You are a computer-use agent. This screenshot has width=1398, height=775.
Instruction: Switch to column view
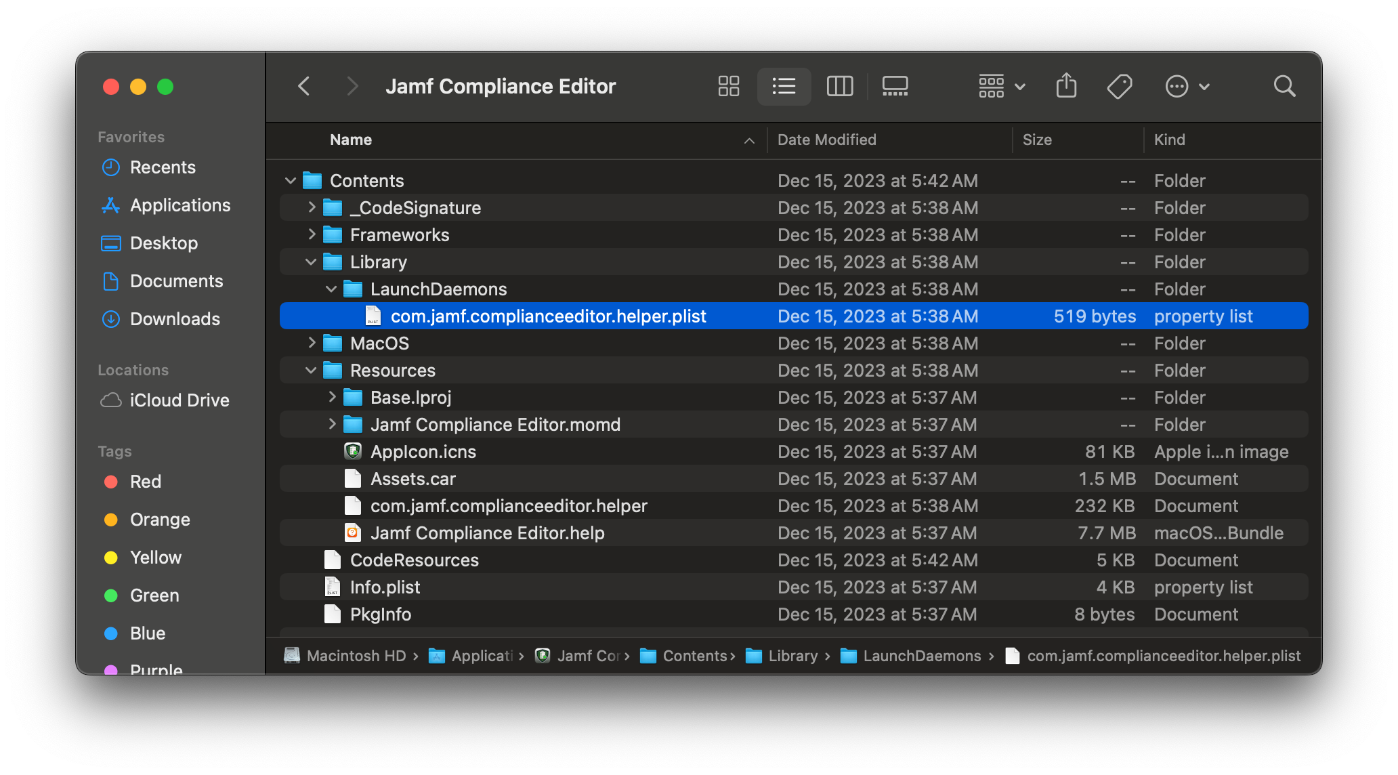click(x=839, y=86)
